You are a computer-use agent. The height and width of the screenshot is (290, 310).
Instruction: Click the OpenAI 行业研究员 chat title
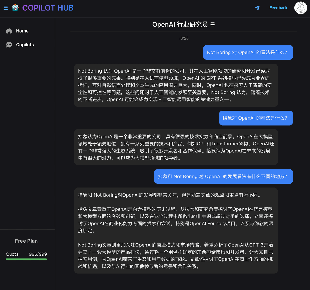(x=180, y=25)
